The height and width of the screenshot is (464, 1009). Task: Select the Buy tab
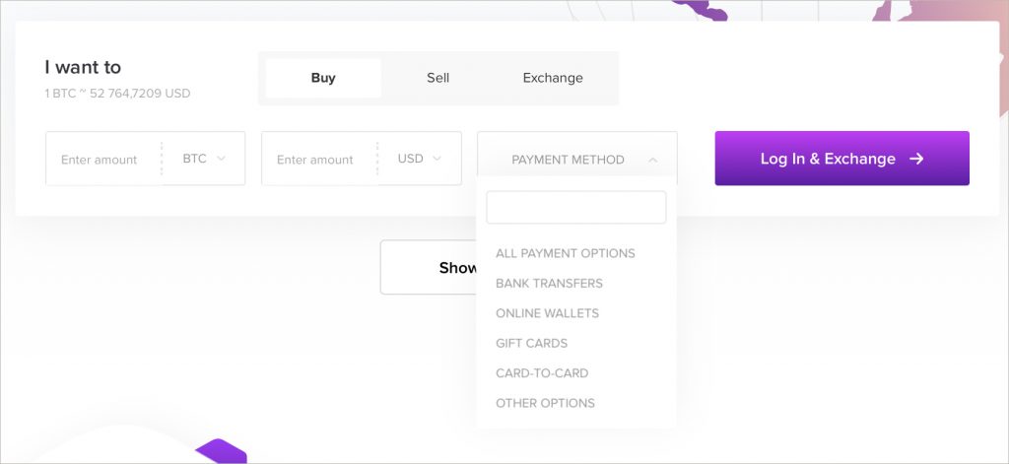(x=323, y=78)
